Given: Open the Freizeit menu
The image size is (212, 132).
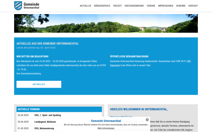Looking at the screenshot, I should (117, 6).
